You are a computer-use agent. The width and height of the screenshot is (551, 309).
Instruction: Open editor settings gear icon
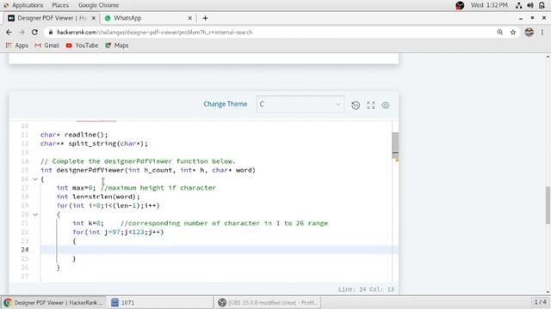(x=386, y=105)
